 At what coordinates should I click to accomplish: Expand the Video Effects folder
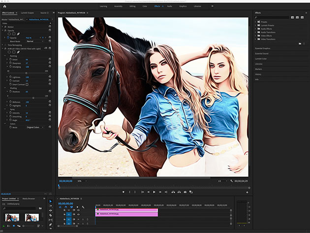[x=256, y=35]
